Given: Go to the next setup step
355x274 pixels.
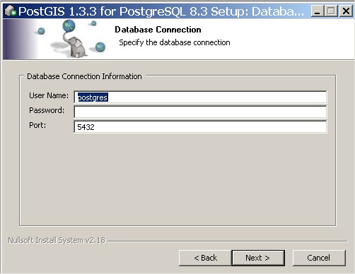Looking at the screenshot, I should (258, 258).
